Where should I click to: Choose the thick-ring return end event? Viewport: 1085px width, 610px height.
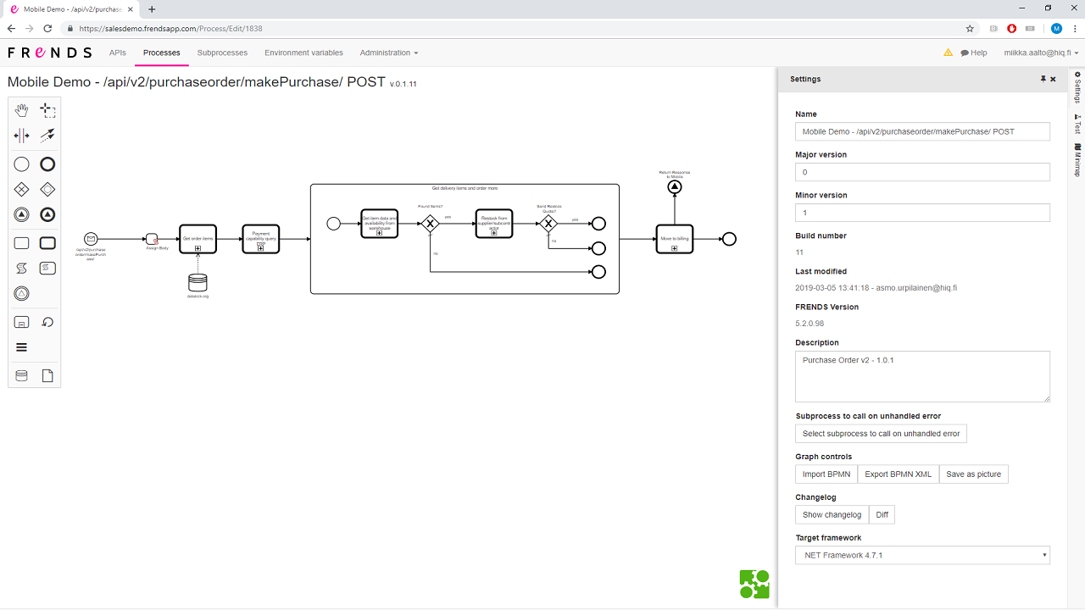47,215
